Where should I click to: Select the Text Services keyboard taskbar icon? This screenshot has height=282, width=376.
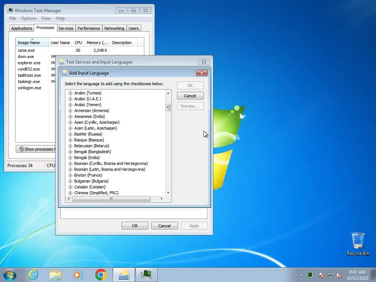(x=124, y=275)
